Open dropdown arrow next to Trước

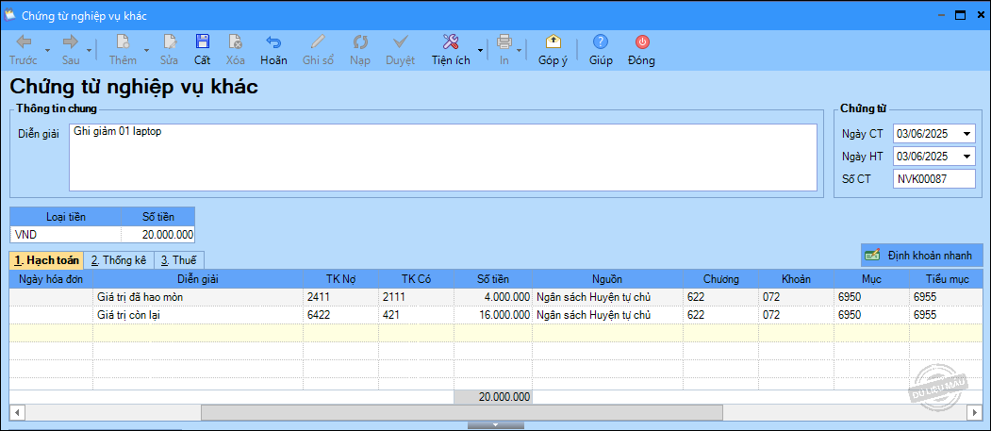point(47,51)
